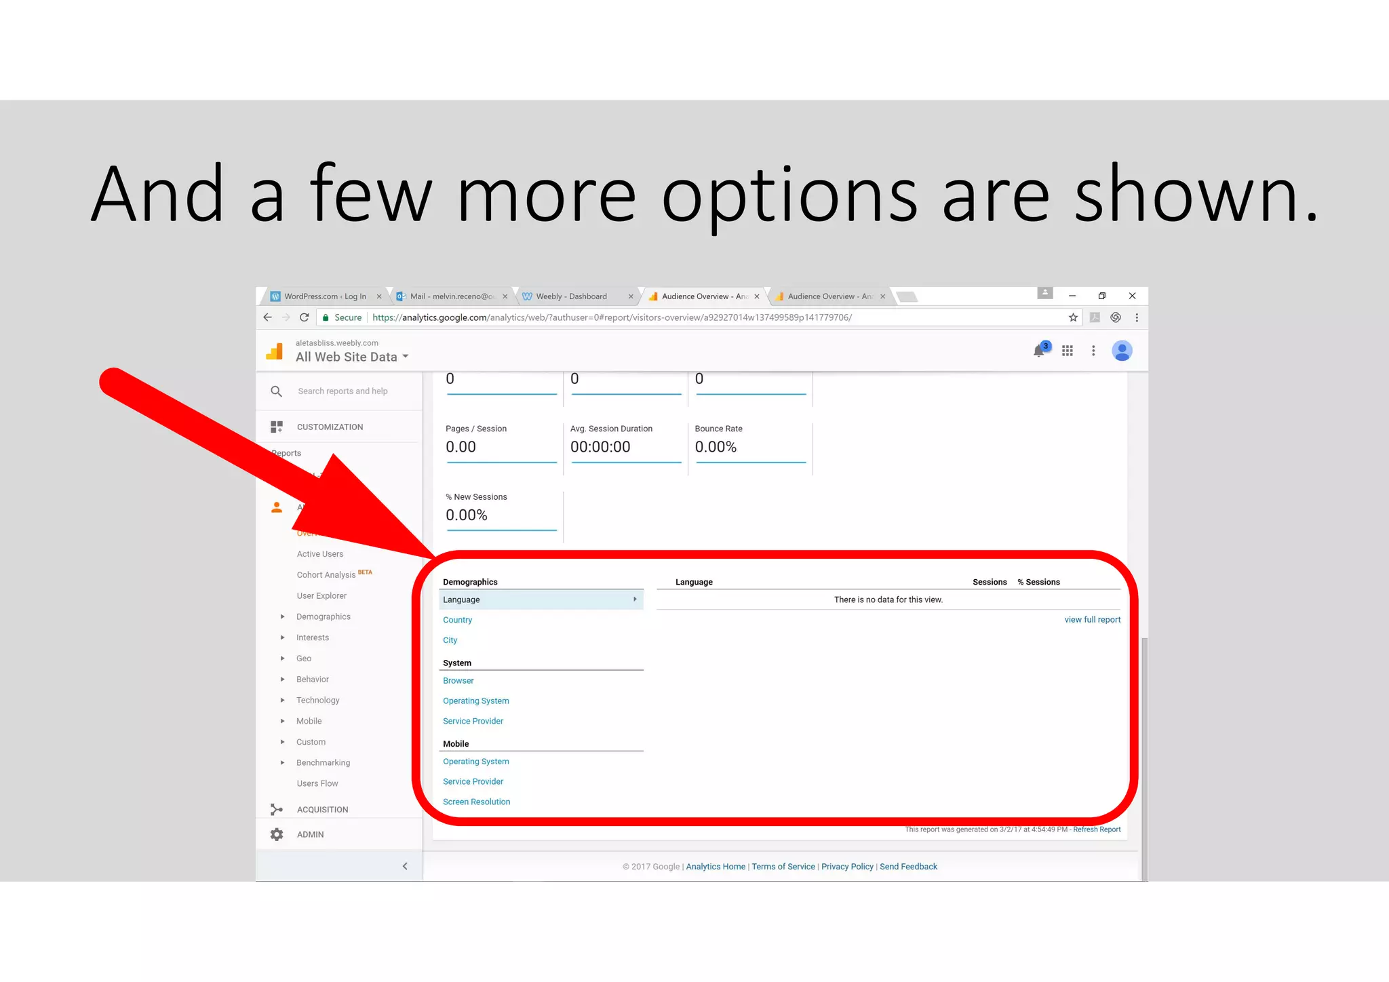Open the Google apps grid icon
This screenshot has width=1389, height=982.
(1067, 351)
